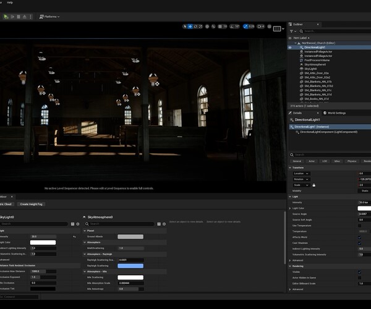Image resolution: width=371 pixels, height=309 pixels.
Task: Open the Location type dropdown
Action: (x=301, y=174)
